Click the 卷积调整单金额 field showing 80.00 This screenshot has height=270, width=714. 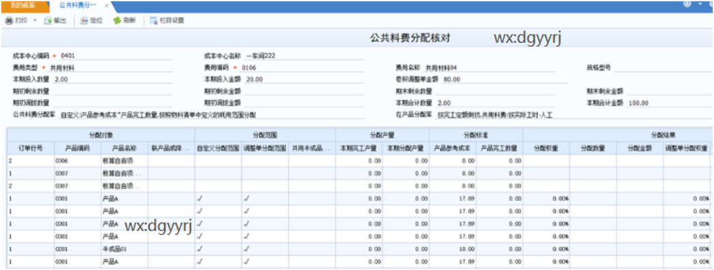coord(505,79)
